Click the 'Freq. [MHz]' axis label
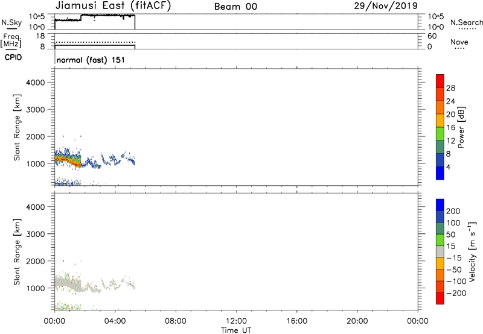 (x=11, y=40)
